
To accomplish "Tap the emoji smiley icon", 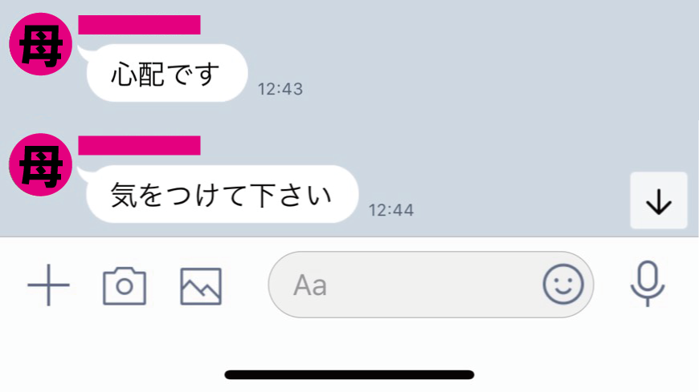I will [563, 285].
